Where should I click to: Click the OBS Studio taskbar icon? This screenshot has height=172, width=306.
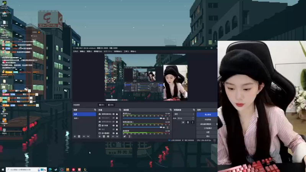coord(62,169)
